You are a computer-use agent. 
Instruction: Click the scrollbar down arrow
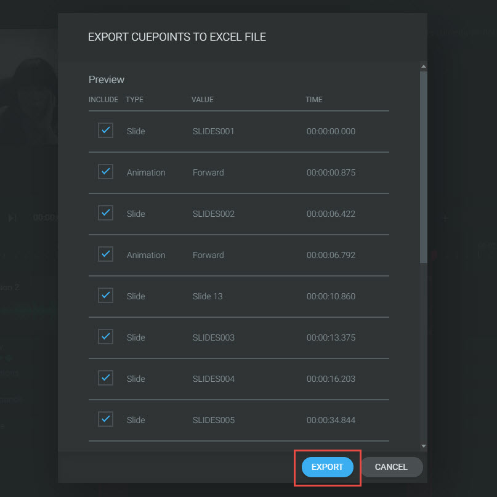click(x=424, y=446)
